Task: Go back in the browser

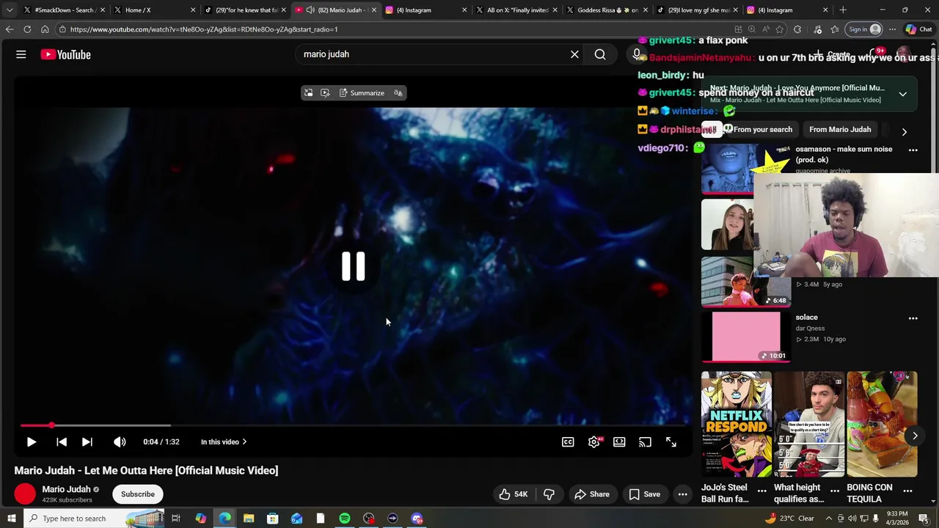Action: (x=9, y=29)
